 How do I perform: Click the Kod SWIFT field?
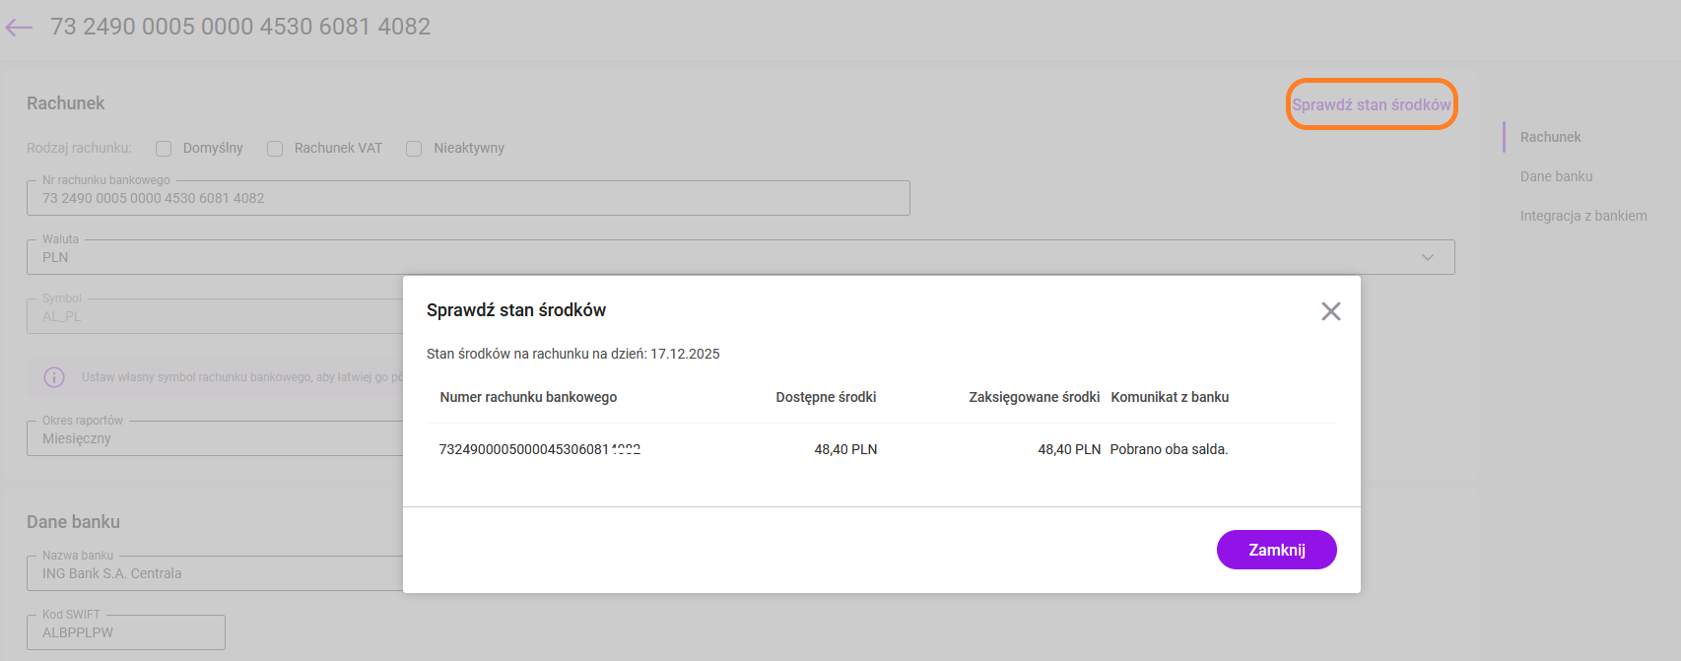click(x=125, y=632)
